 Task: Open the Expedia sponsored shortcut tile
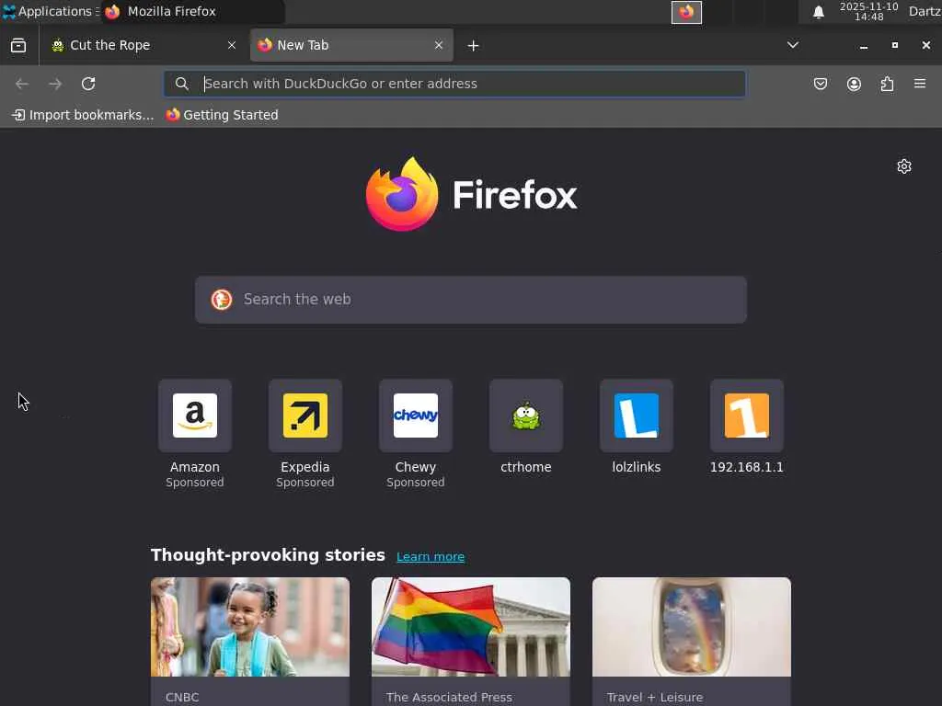point(305,416)
